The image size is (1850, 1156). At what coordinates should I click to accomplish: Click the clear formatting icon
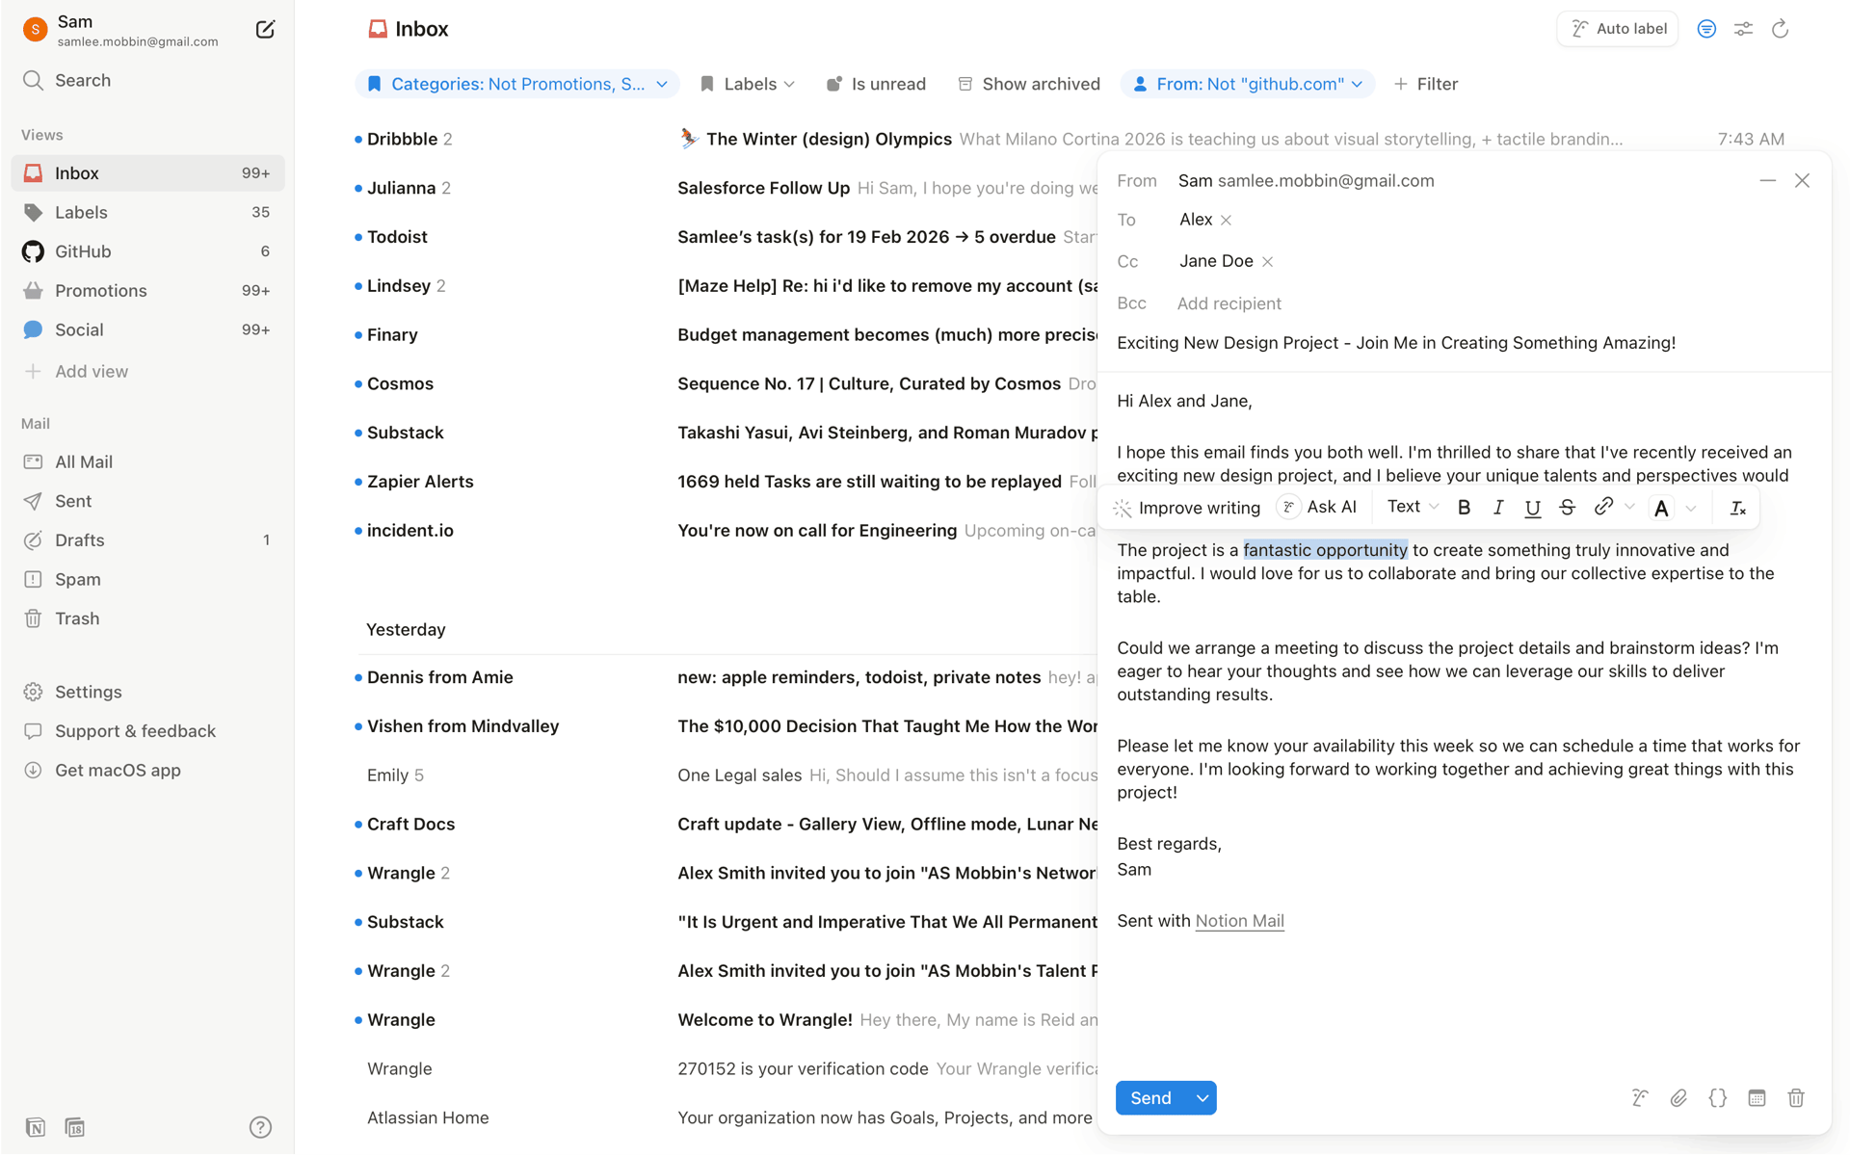1738,508
